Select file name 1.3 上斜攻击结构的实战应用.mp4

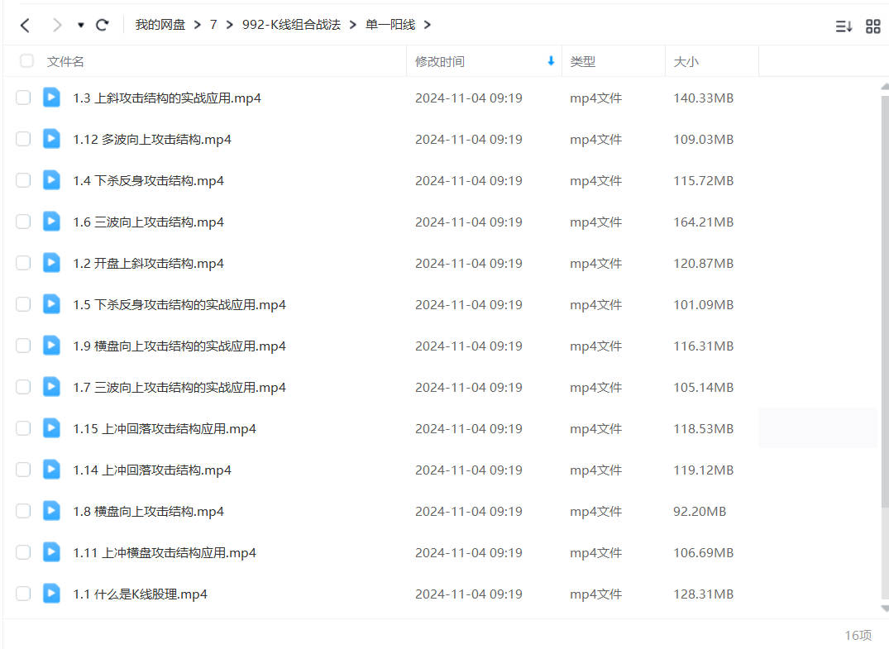[x=167, y=98]
